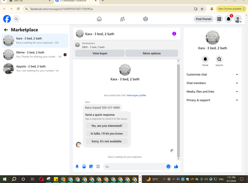The width and height of the screenshot is (248, 183).
Task: Click the voice clip microphone icon
Action: tap(77, 167)
